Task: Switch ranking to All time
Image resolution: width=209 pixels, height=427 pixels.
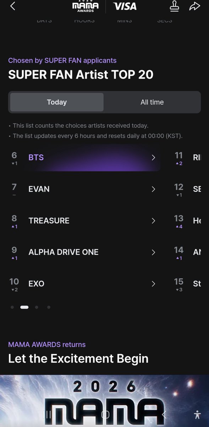Action: 152,102
